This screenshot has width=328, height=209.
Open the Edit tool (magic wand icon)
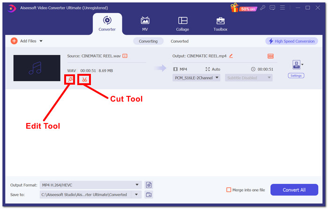(x=69, y=79)
